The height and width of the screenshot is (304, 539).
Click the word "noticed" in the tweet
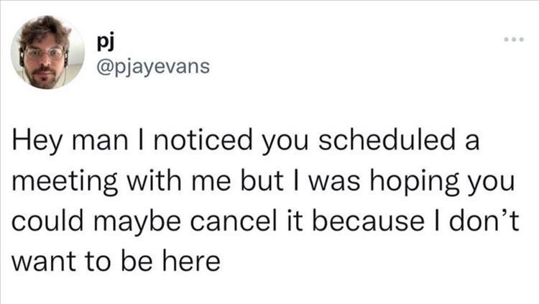(x=205, y=144)
